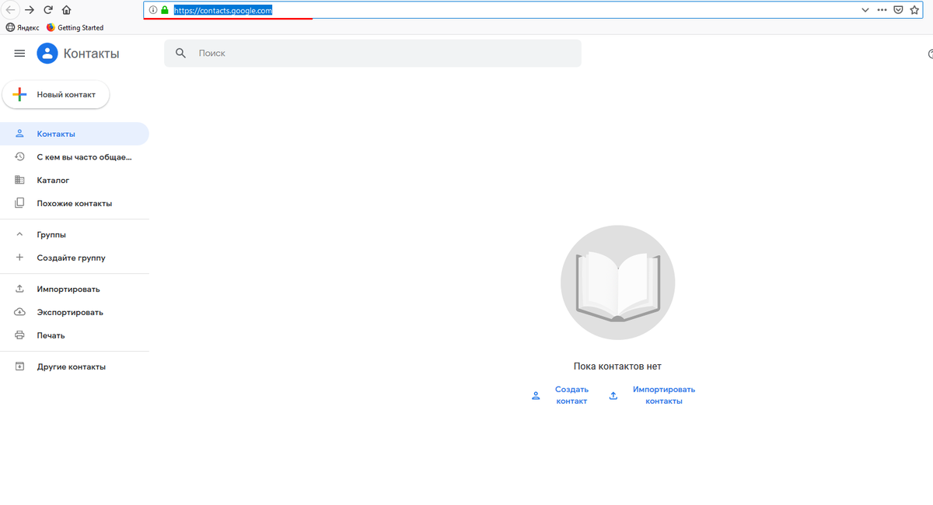Click the green padlock site security icon
Viewport: 933px width, 505px height.
[x=165, y=10]
